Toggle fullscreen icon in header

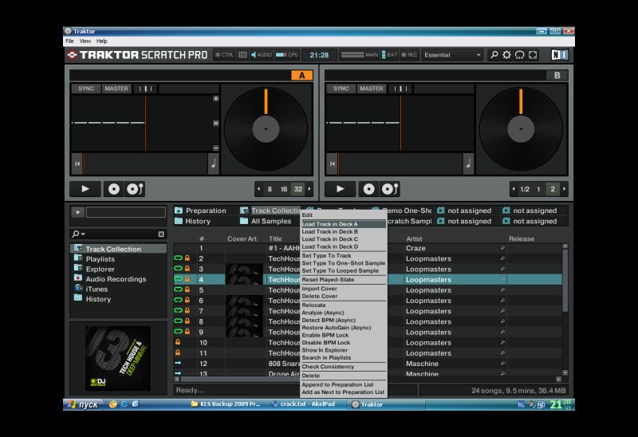[x=533, y=54]
